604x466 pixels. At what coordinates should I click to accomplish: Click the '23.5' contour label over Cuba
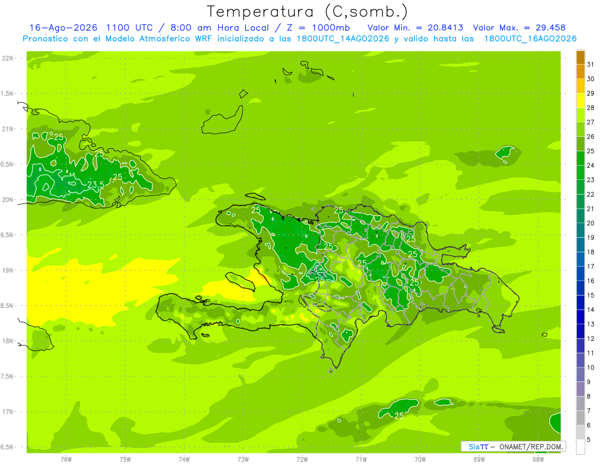95,185
